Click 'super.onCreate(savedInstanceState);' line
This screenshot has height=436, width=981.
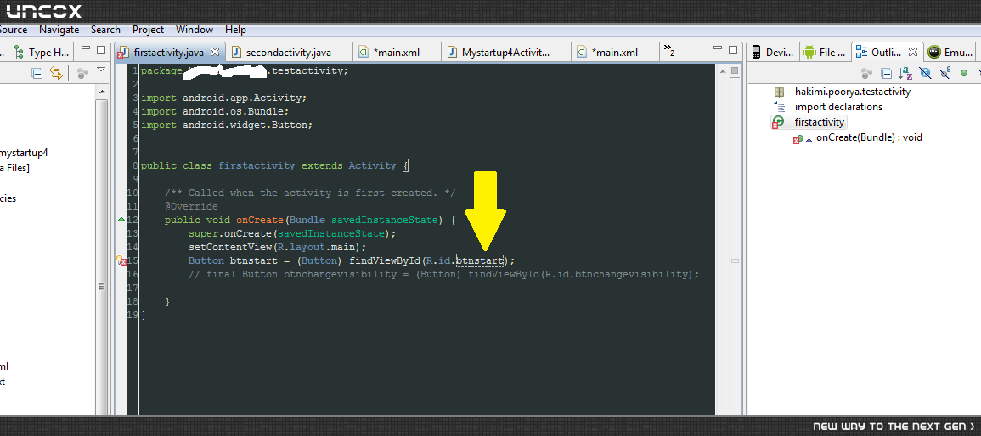[292, 233]
